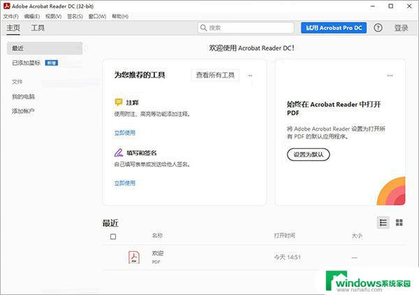This screenshot has width=419, height=295.
Task: Open the 视图(V) menu
Action: click(54, 17)
